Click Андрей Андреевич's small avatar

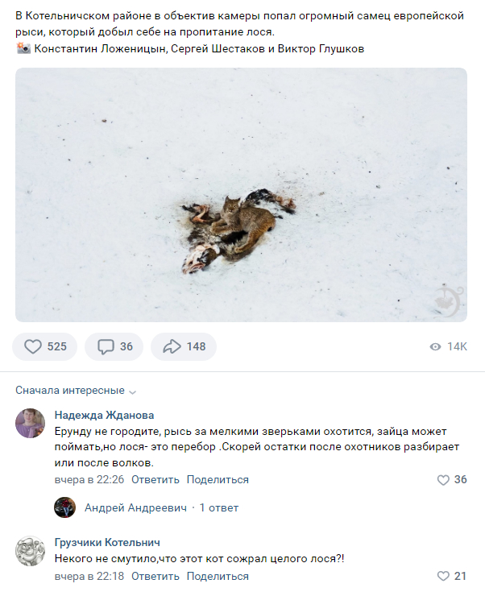[64, 507]
